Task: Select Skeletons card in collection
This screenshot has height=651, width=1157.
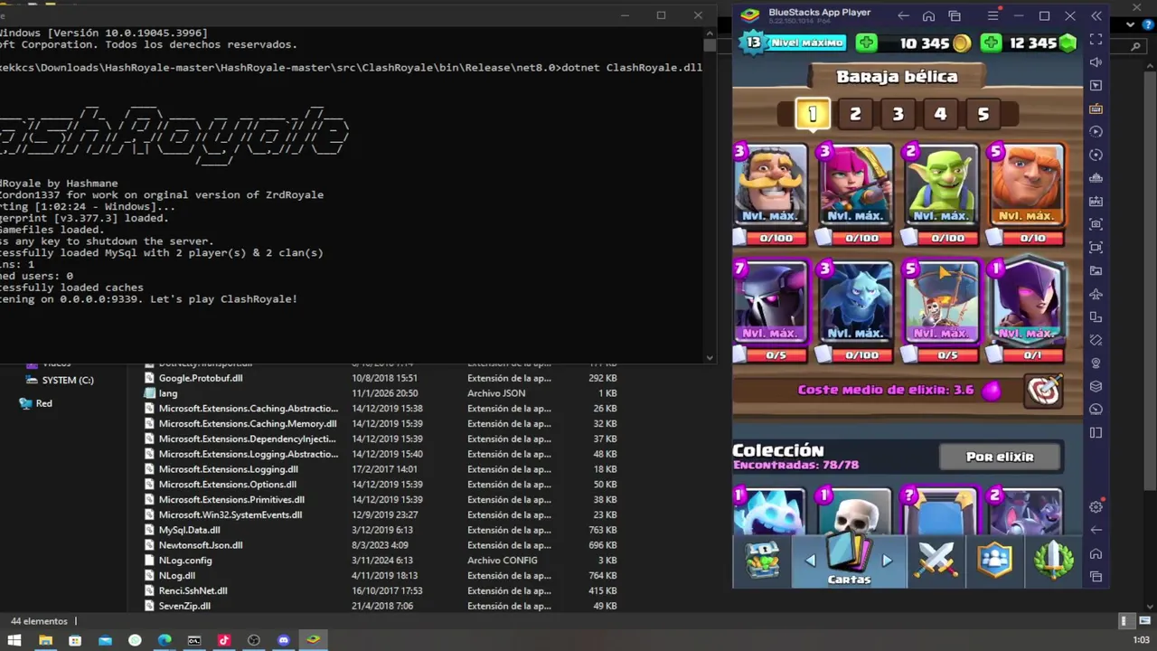Action: (855, 511)
